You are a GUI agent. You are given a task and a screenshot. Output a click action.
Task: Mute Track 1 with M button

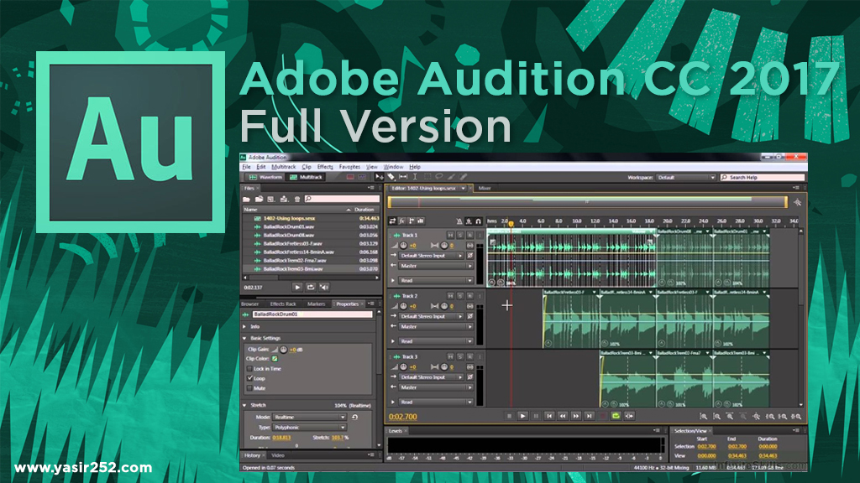[450, 235]
